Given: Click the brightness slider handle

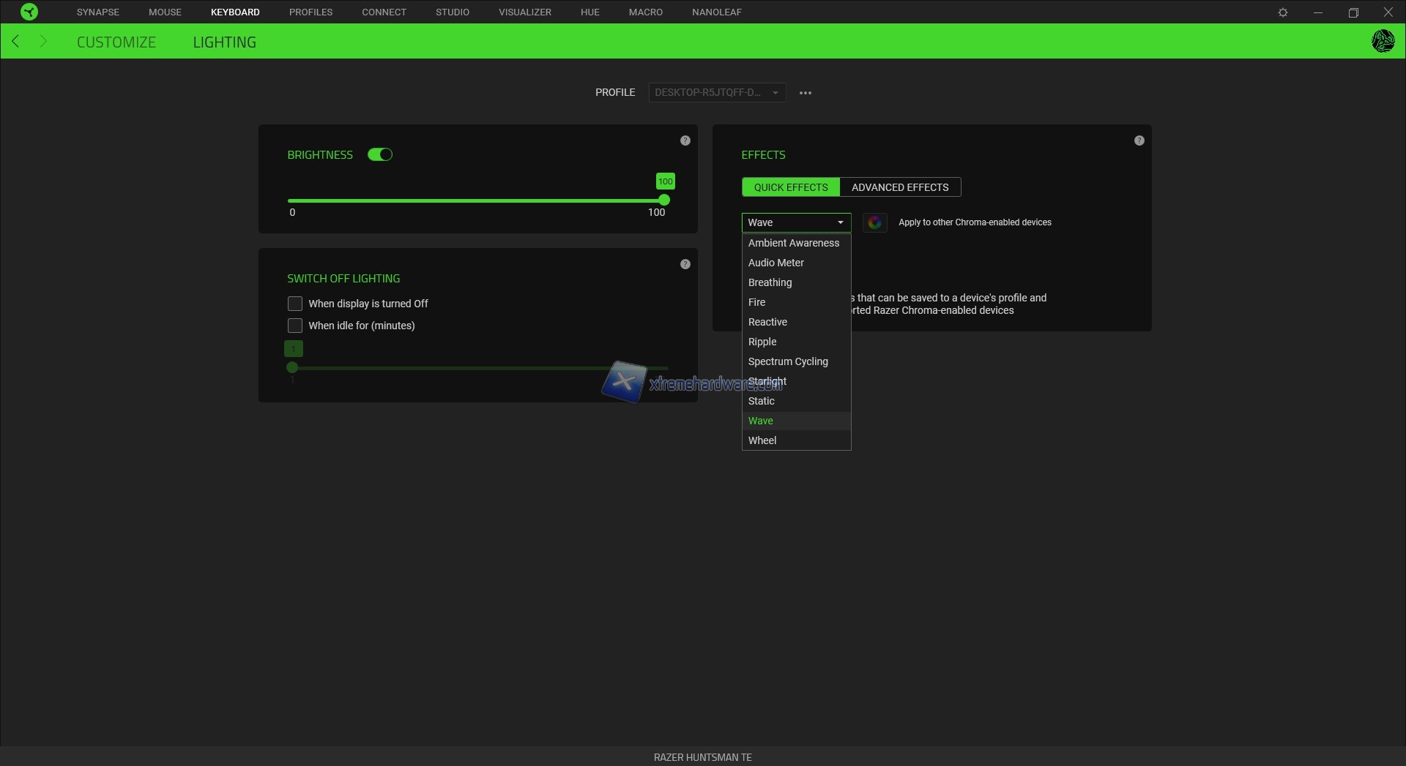Looking at the screenshot, I should (664, 200).
